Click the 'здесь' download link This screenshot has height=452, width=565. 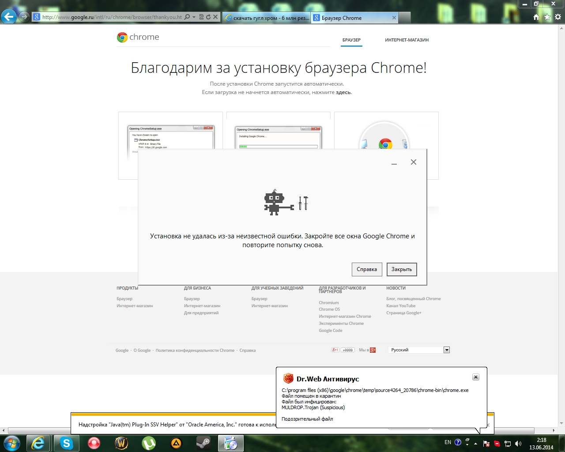(343, 92)
